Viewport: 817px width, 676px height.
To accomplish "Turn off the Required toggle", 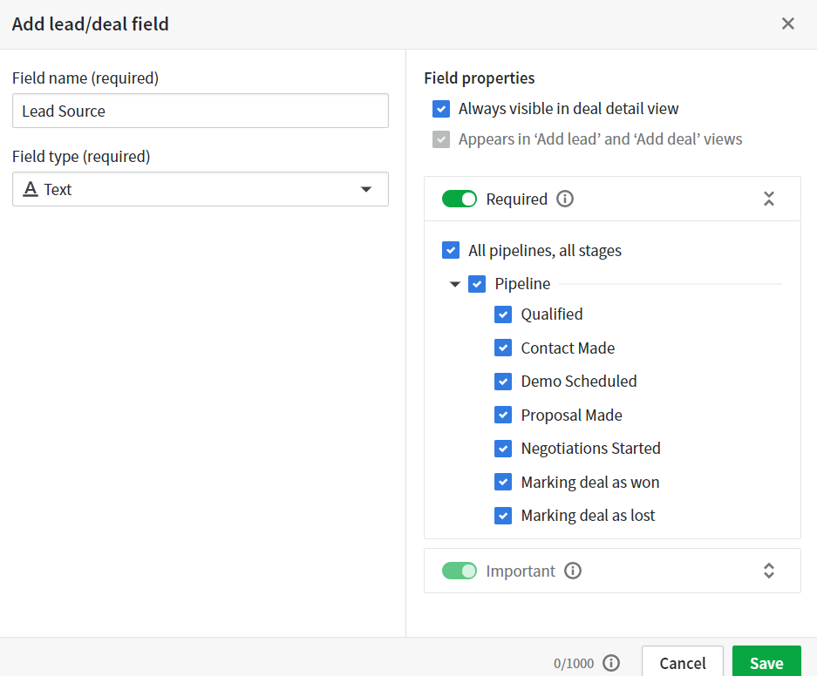I will (x=460, y=199).
